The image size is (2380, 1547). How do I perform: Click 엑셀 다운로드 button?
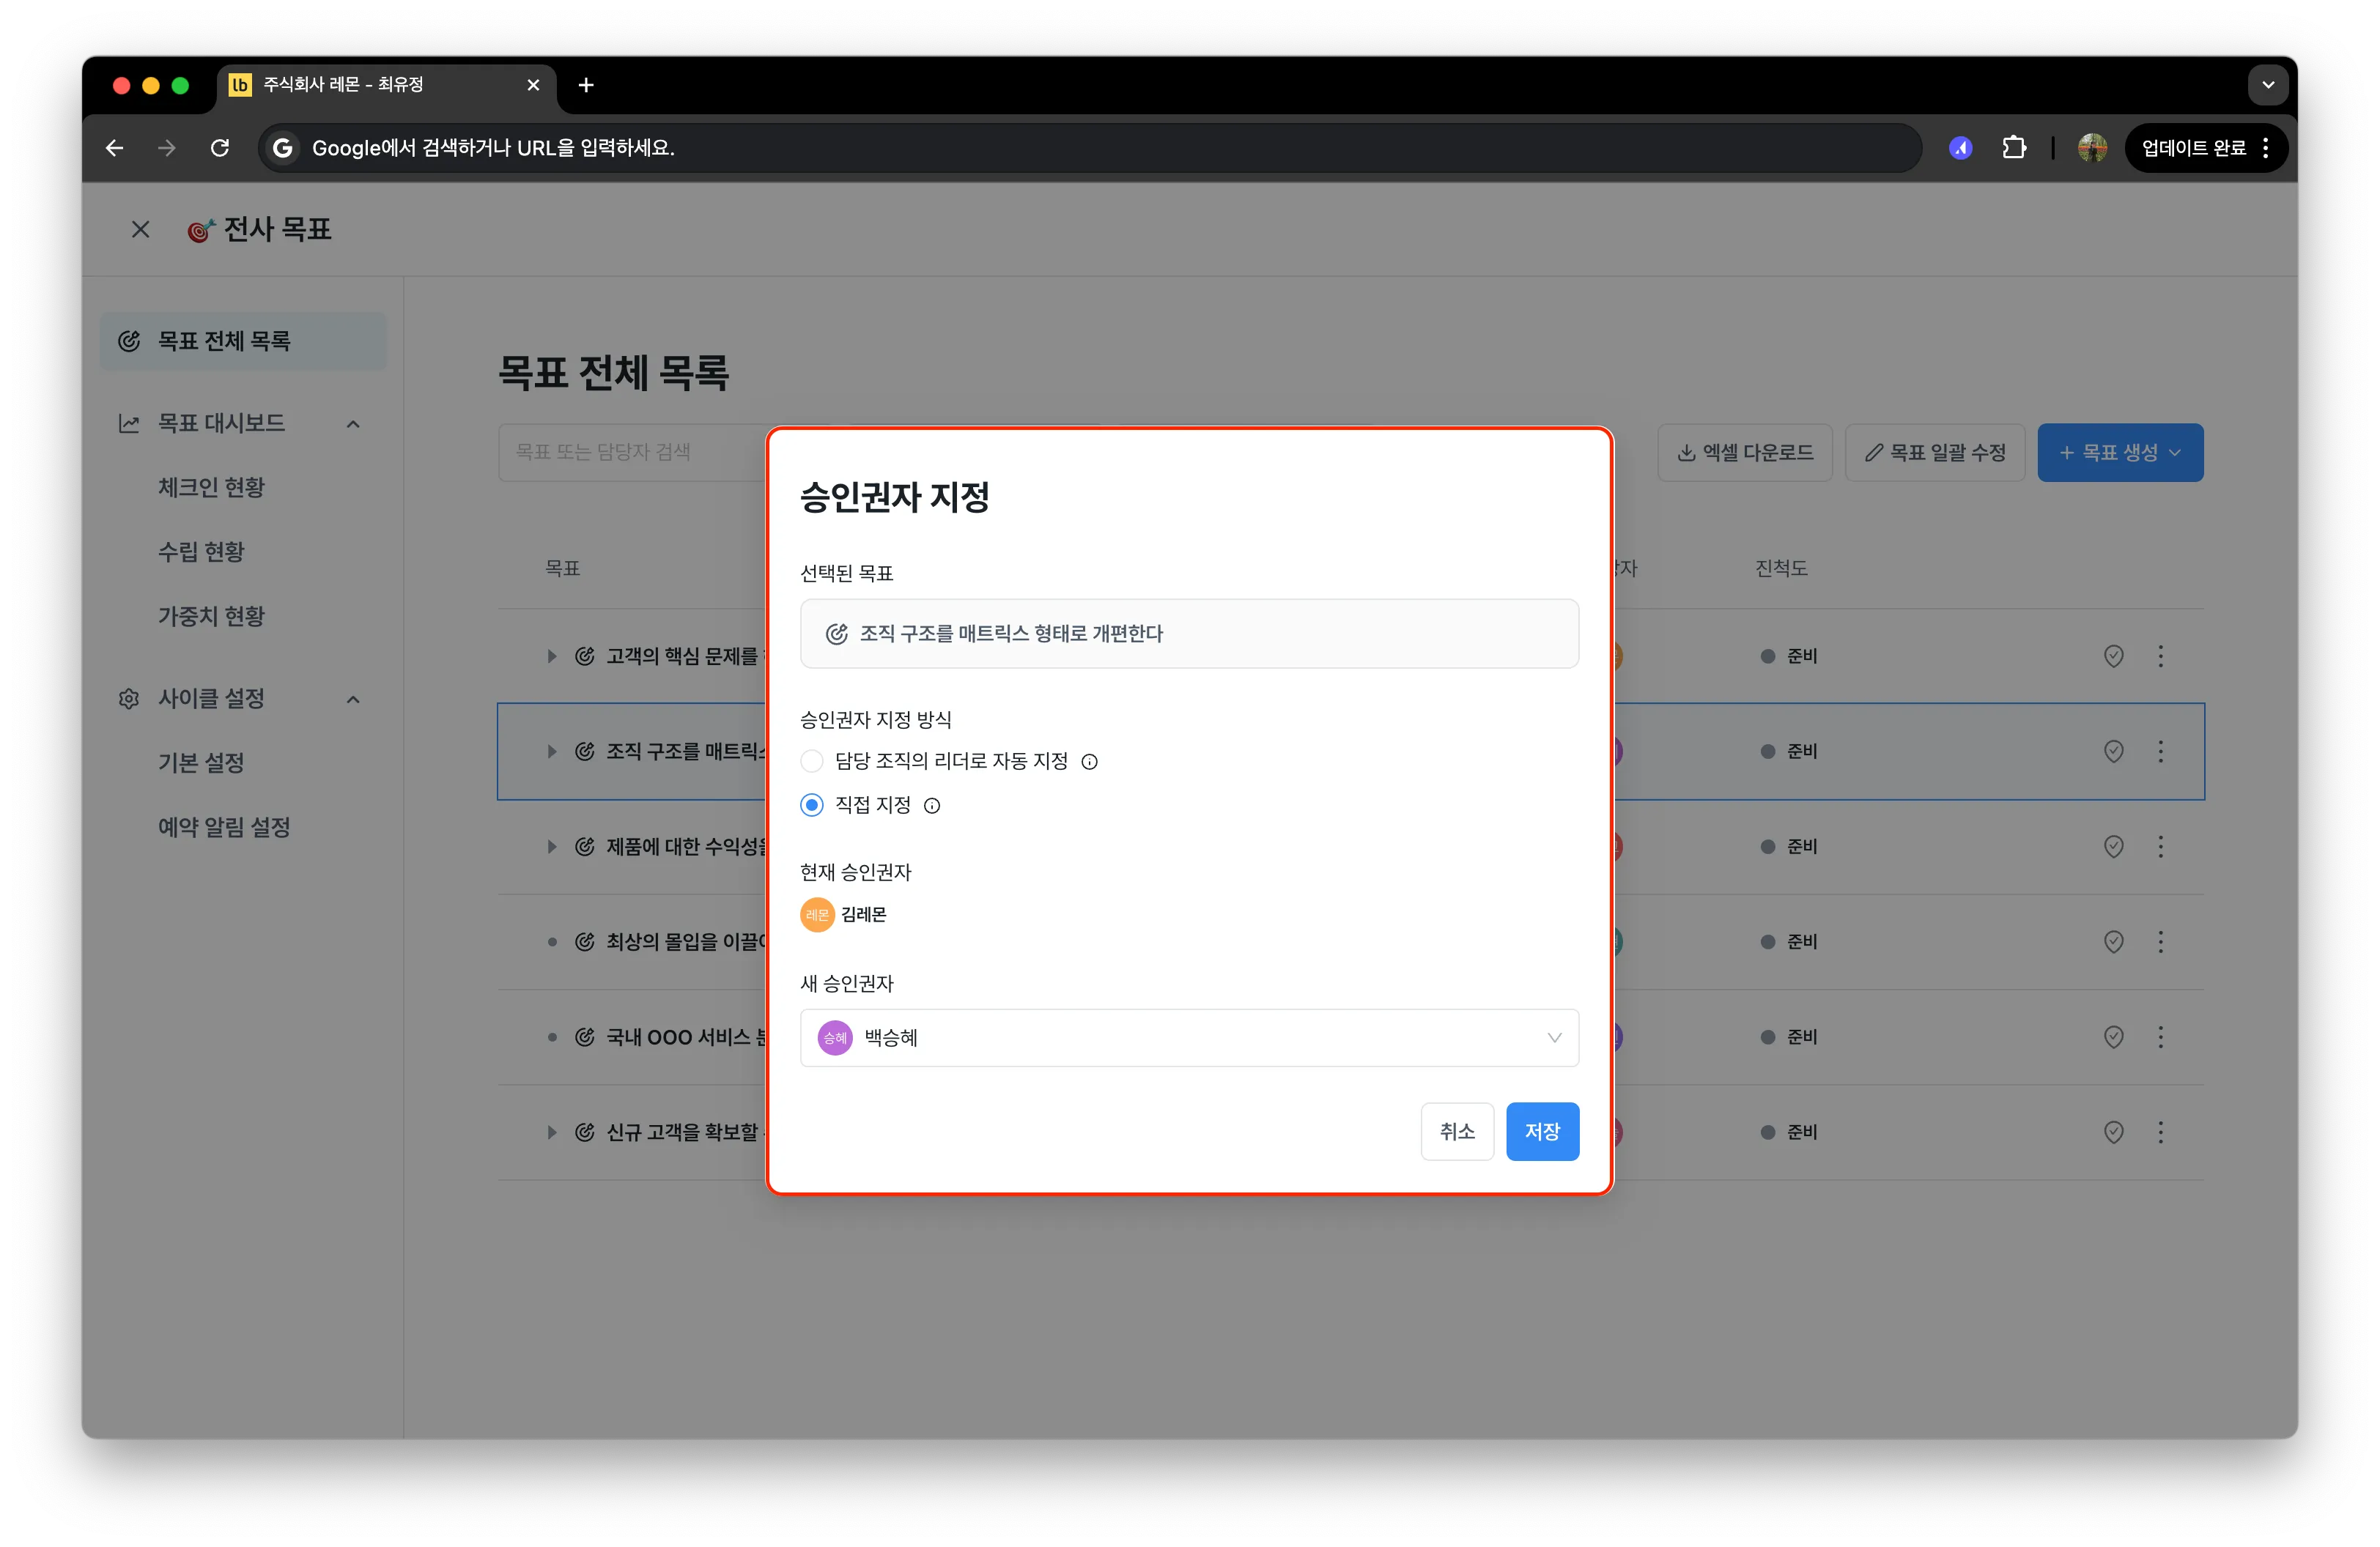point(1745,453)
